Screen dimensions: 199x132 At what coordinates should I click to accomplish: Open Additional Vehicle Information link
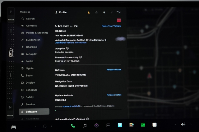[x=71, y=43]
